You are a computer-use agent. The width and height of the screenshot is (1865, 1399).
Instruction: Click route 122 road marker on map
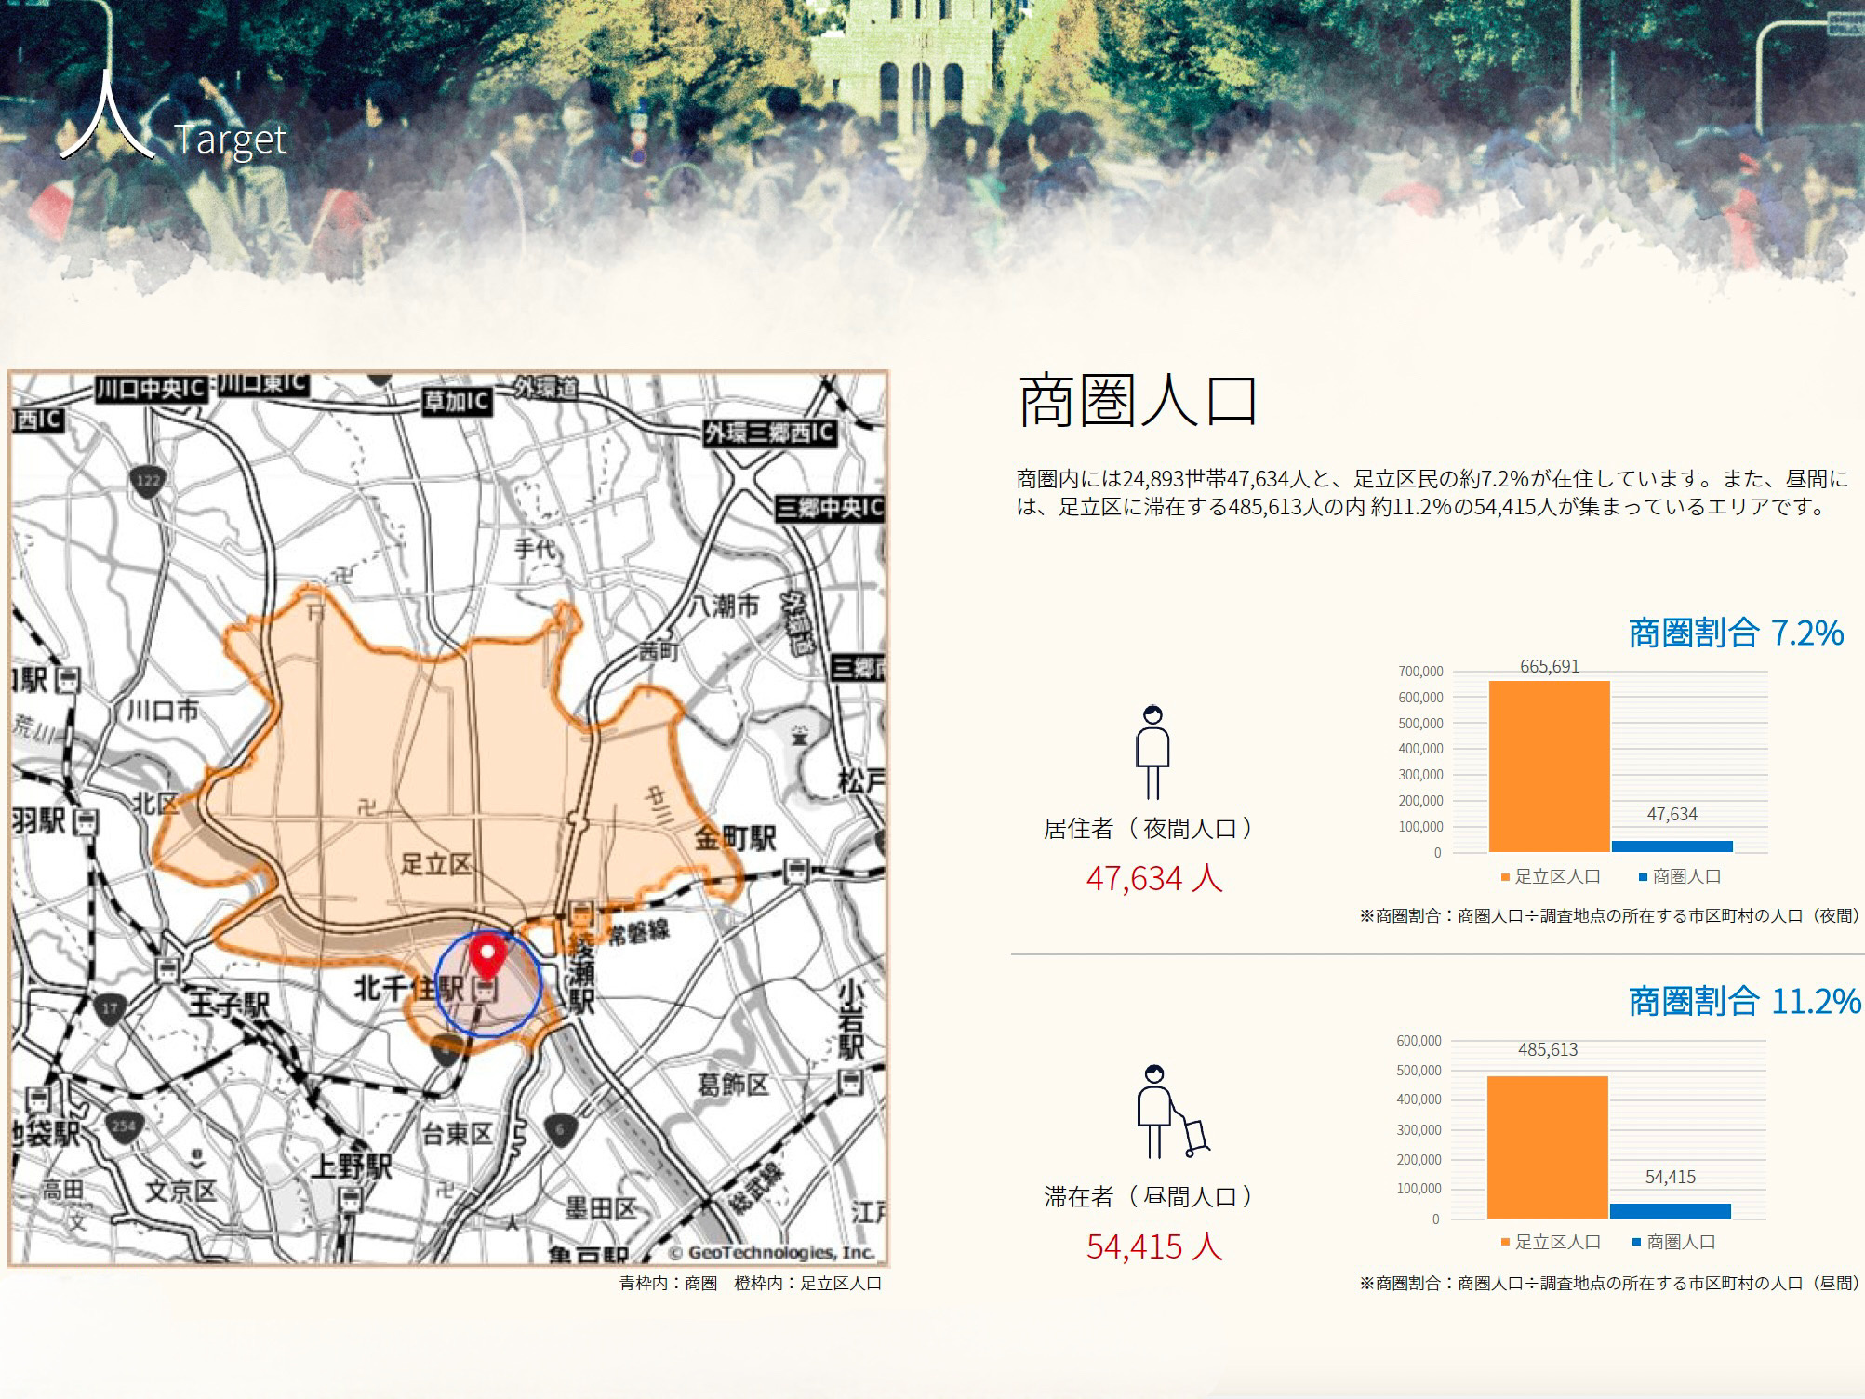(149, 481)
